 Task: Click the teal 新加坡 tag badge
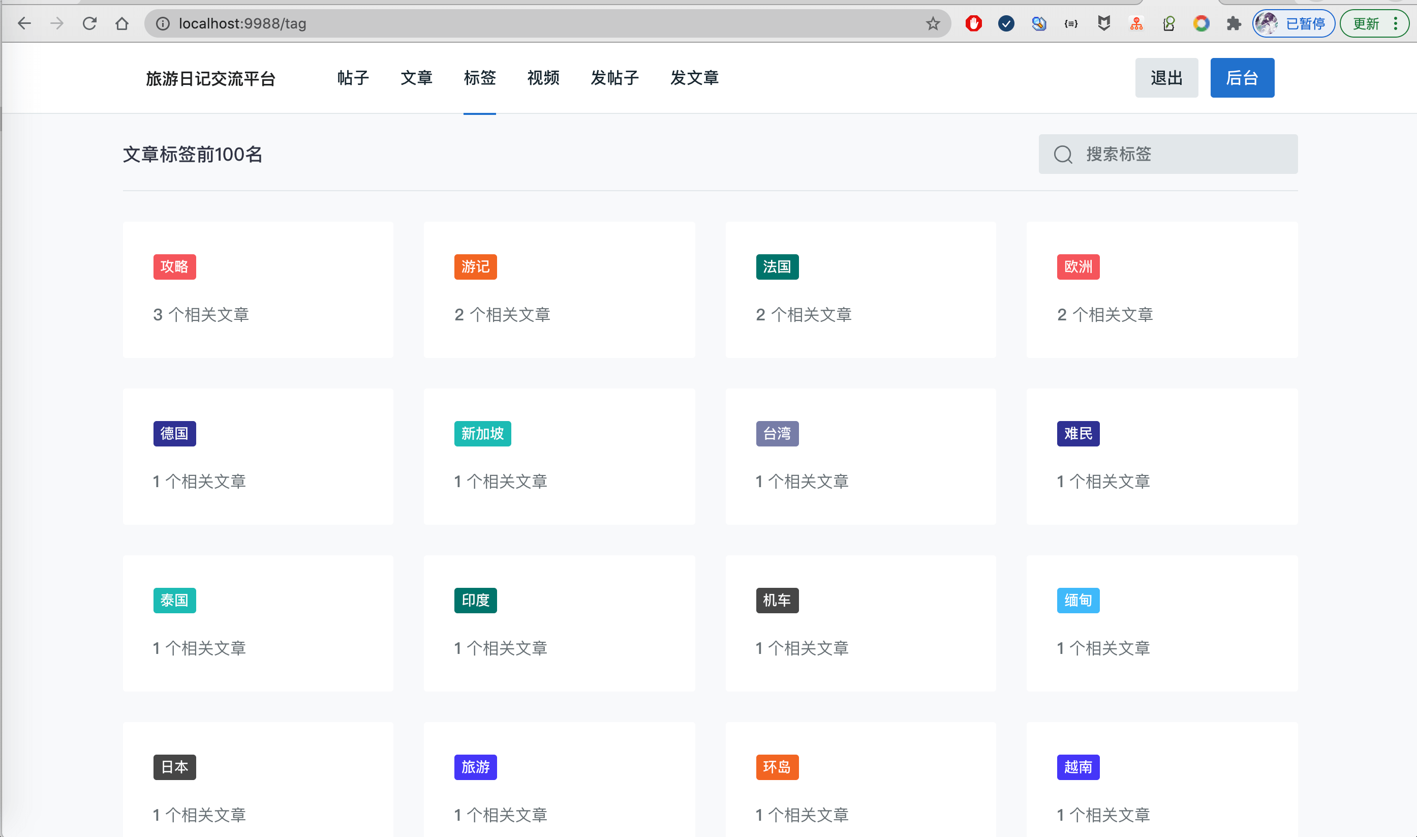click(482, 434)
